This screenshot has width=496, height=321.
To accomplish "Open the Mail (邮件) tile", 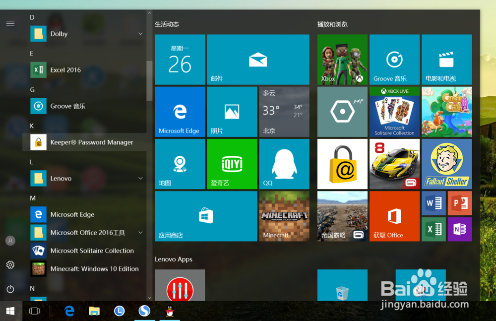I will coord(258,60).
